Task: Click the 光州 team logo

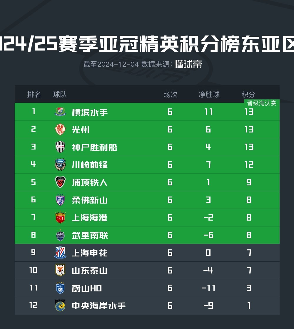Action: [x=60, y=129]
